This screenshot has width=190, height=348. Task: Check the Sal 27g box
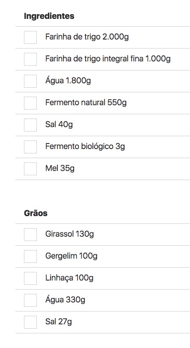click(x=30, y=322)
